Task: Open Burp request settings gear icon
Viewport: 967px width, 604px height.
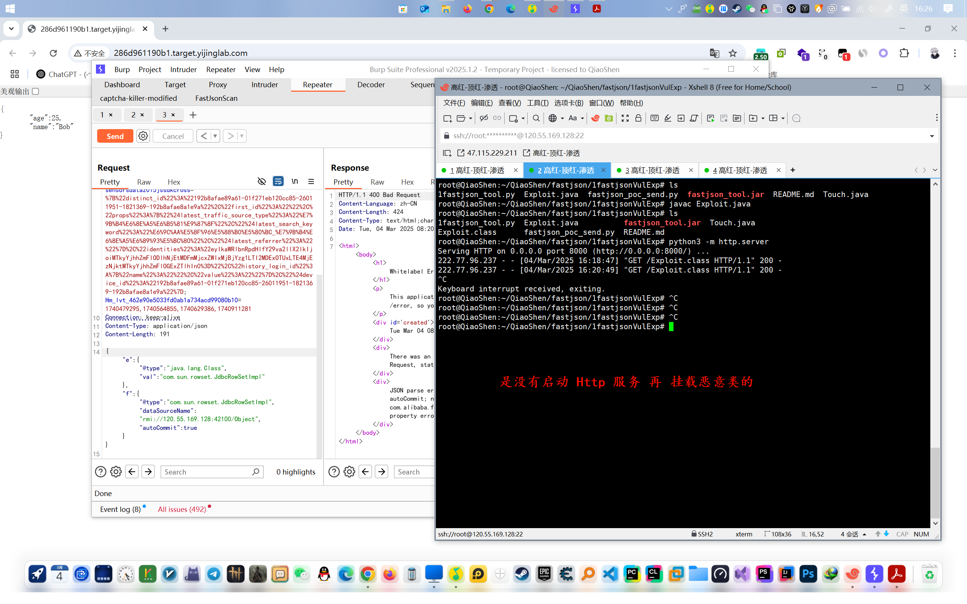Action: (143, 136)
